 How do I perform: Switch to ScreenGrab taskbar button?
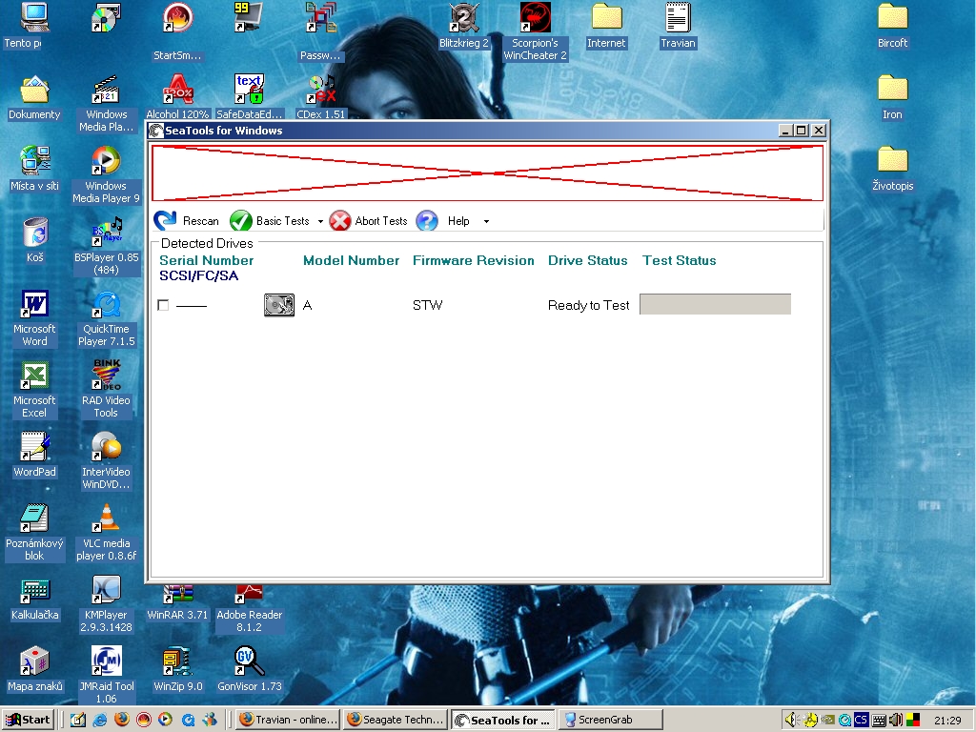tap(611, 720)
